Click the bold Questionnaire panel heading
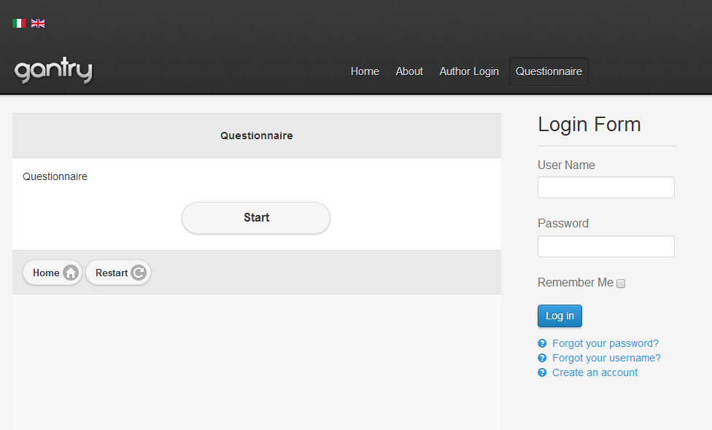712x430 pixels. (257, 136)
